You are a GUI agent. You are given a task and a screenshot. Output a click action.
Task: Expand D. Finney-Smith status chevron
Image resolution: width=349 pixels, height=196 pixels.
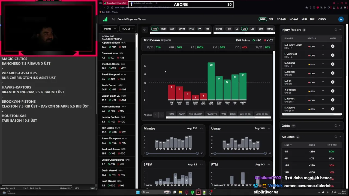(x=323, y=46)
